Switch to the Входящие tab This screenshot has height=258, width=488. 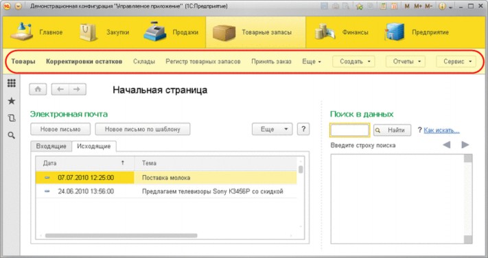51,146
